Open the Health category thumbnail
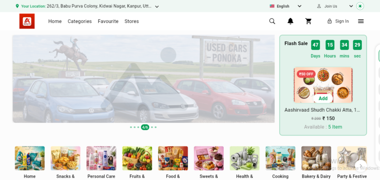Image resolution: width=380 pixels, height=180 pixels. [244, 158]
